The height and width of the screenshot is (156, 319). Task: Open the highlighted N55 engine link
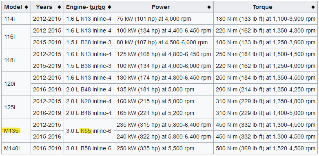pyautogui.click(x=86, y=131)
